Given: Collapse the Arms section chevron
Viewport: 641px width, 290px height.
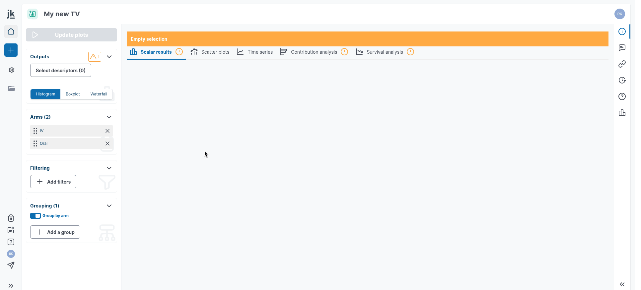Looking at the screenshot, I should [109, 117].
